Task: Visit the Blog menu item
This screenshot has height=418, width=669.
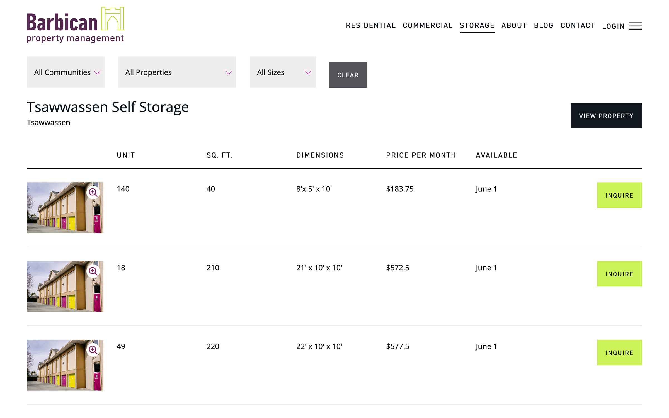Action: click(544, 25)
